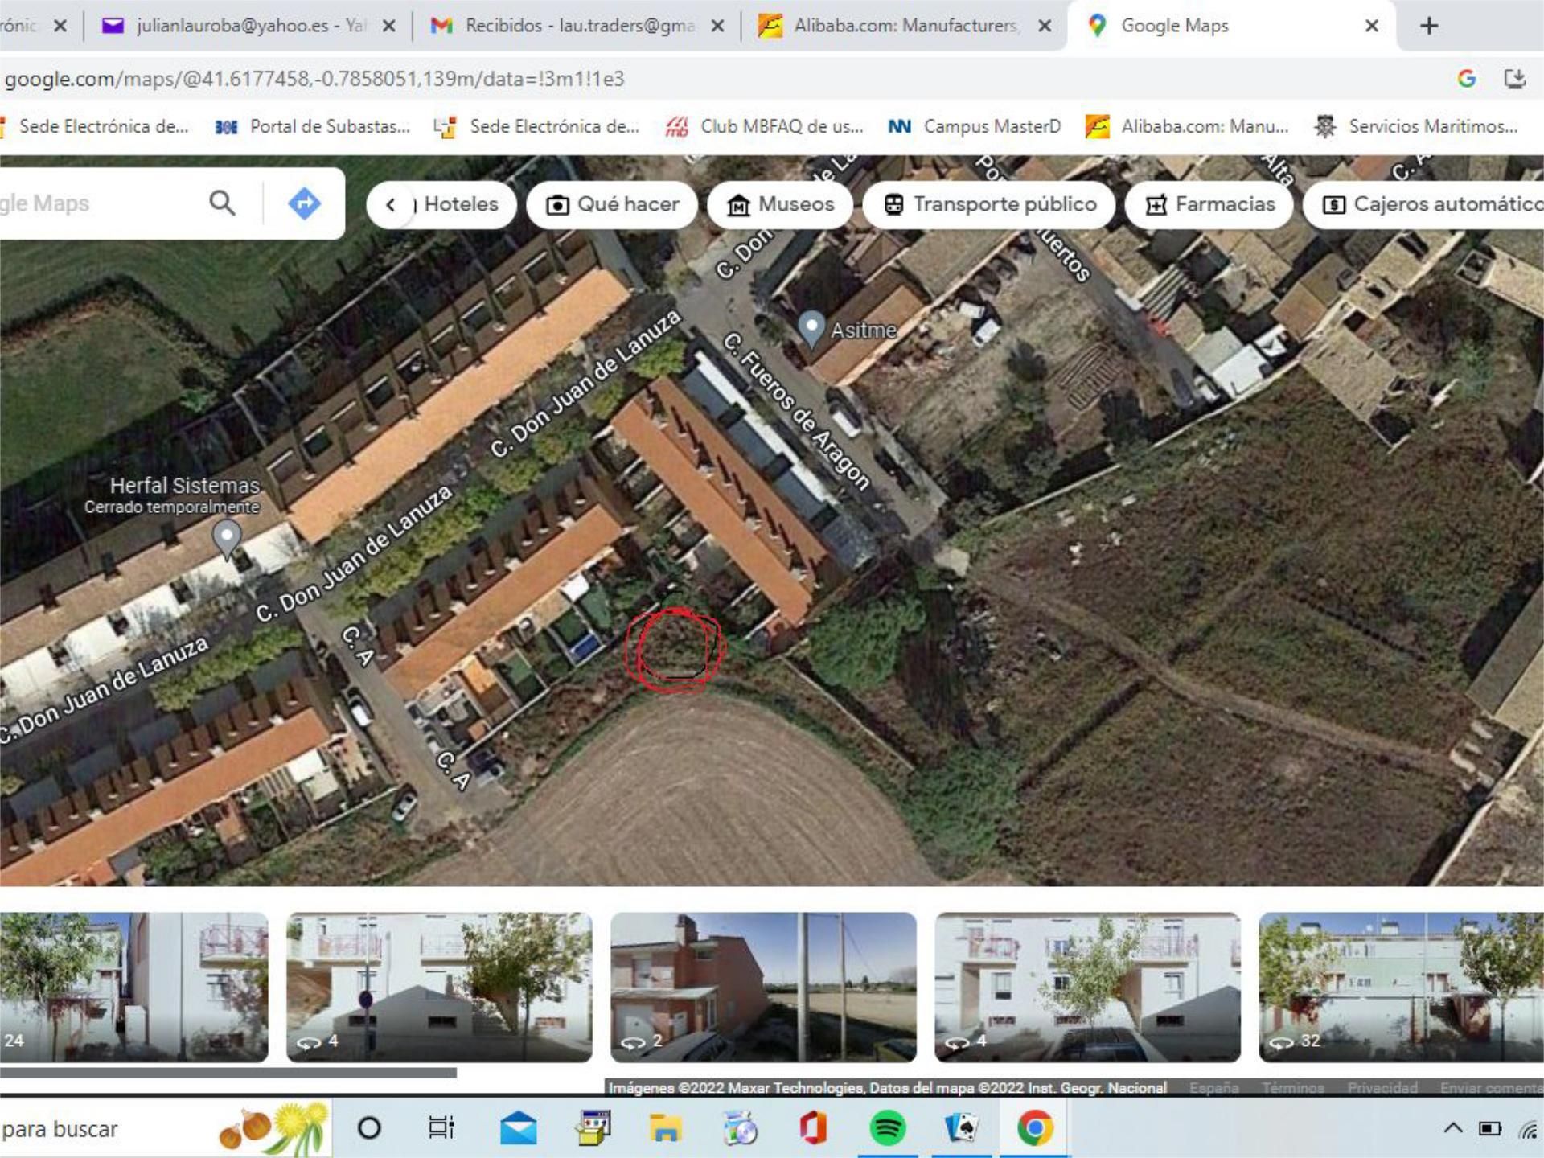Screen dimensions: 1544x1158
Task: Open the Servicios Maritimos bookmark
Action: (1417, 126)
